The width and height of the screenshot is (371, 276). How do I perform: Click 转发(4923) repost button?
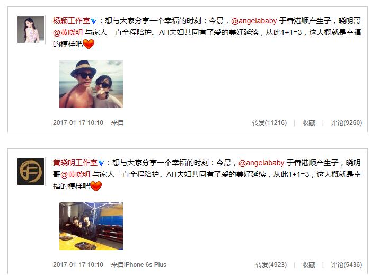coord(271,265)
